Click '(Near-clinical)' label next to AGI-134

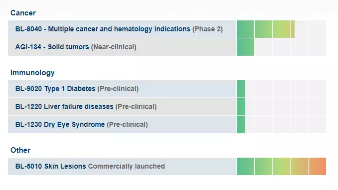pyautogui.click(x=114, y=47)
